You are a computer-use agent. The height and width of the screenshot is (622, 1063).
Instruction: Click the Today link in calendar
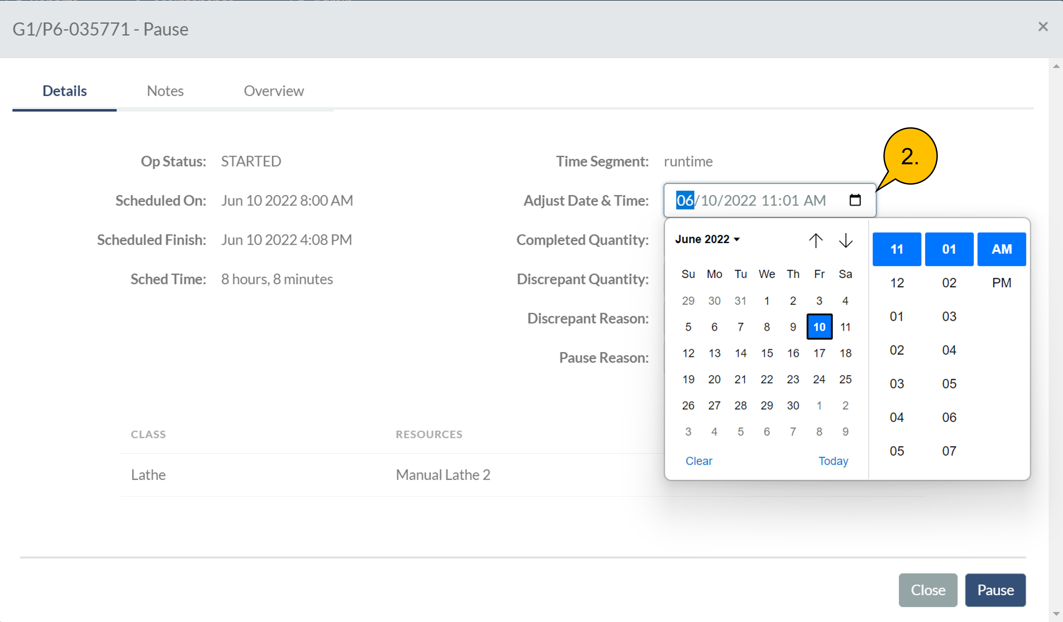(833, 461)
